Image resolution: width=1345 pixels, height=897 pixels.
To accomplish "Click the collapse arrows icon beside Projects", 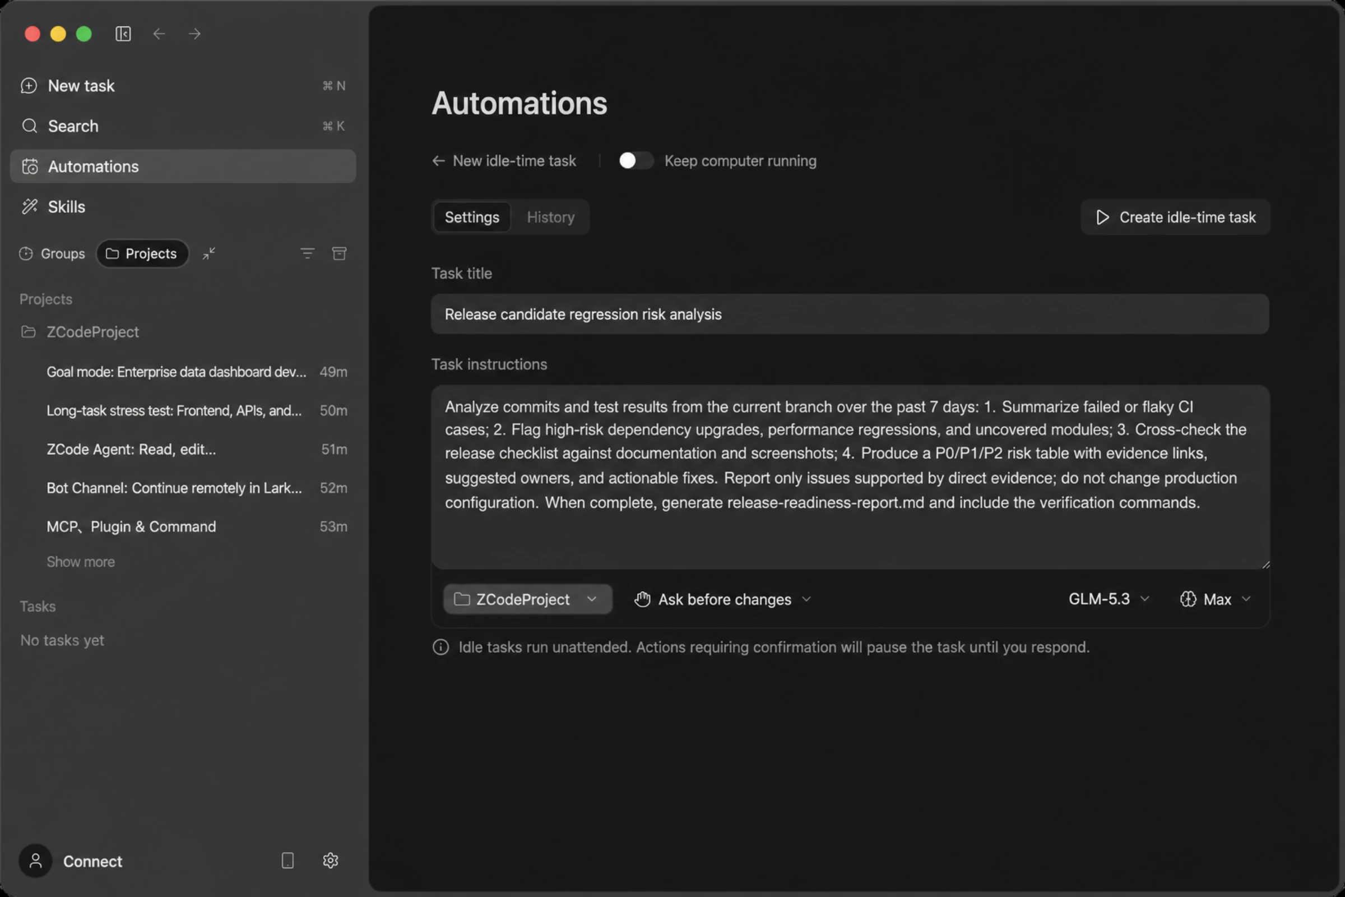I will (209, 253).
